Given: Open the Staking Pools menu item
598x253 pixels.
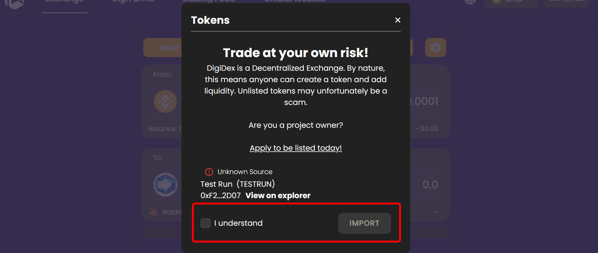Looking at the screenshot, I should [209, 2].
